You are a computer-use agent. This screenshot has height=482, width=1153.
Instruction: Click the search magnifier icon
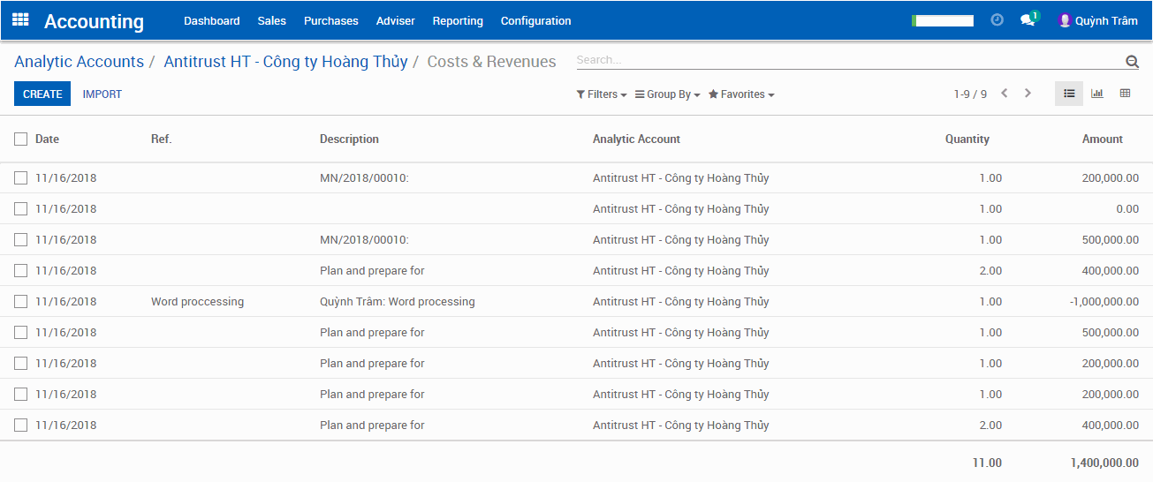tap(1132, 61)
